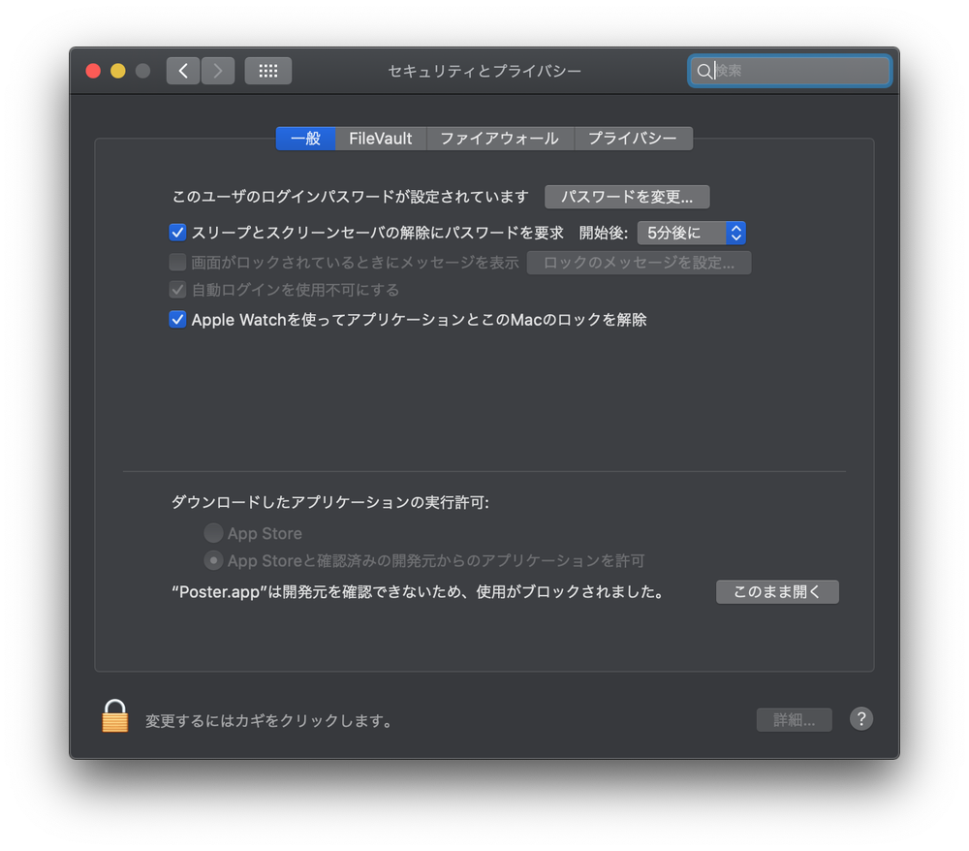969x851 pixels.
Task: Switch to the ファイアウォール tab
Action: [500, 139]
